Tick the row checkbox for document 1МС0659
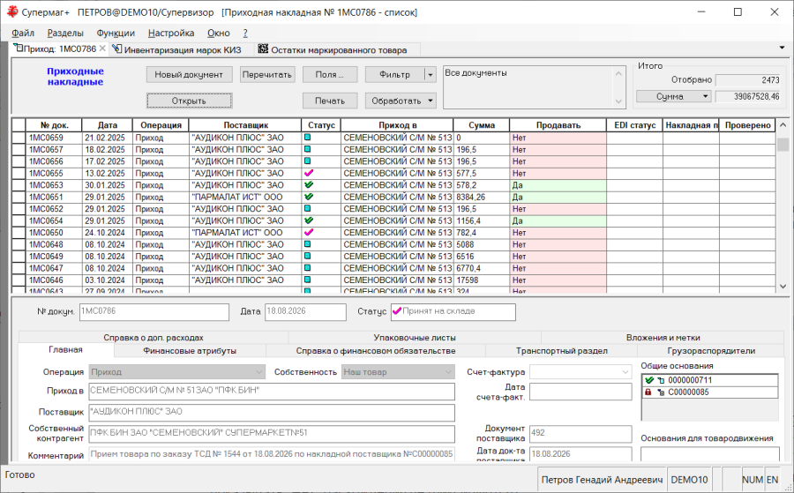The height and width of the screenshot is (493, 794). pos(19,138)
